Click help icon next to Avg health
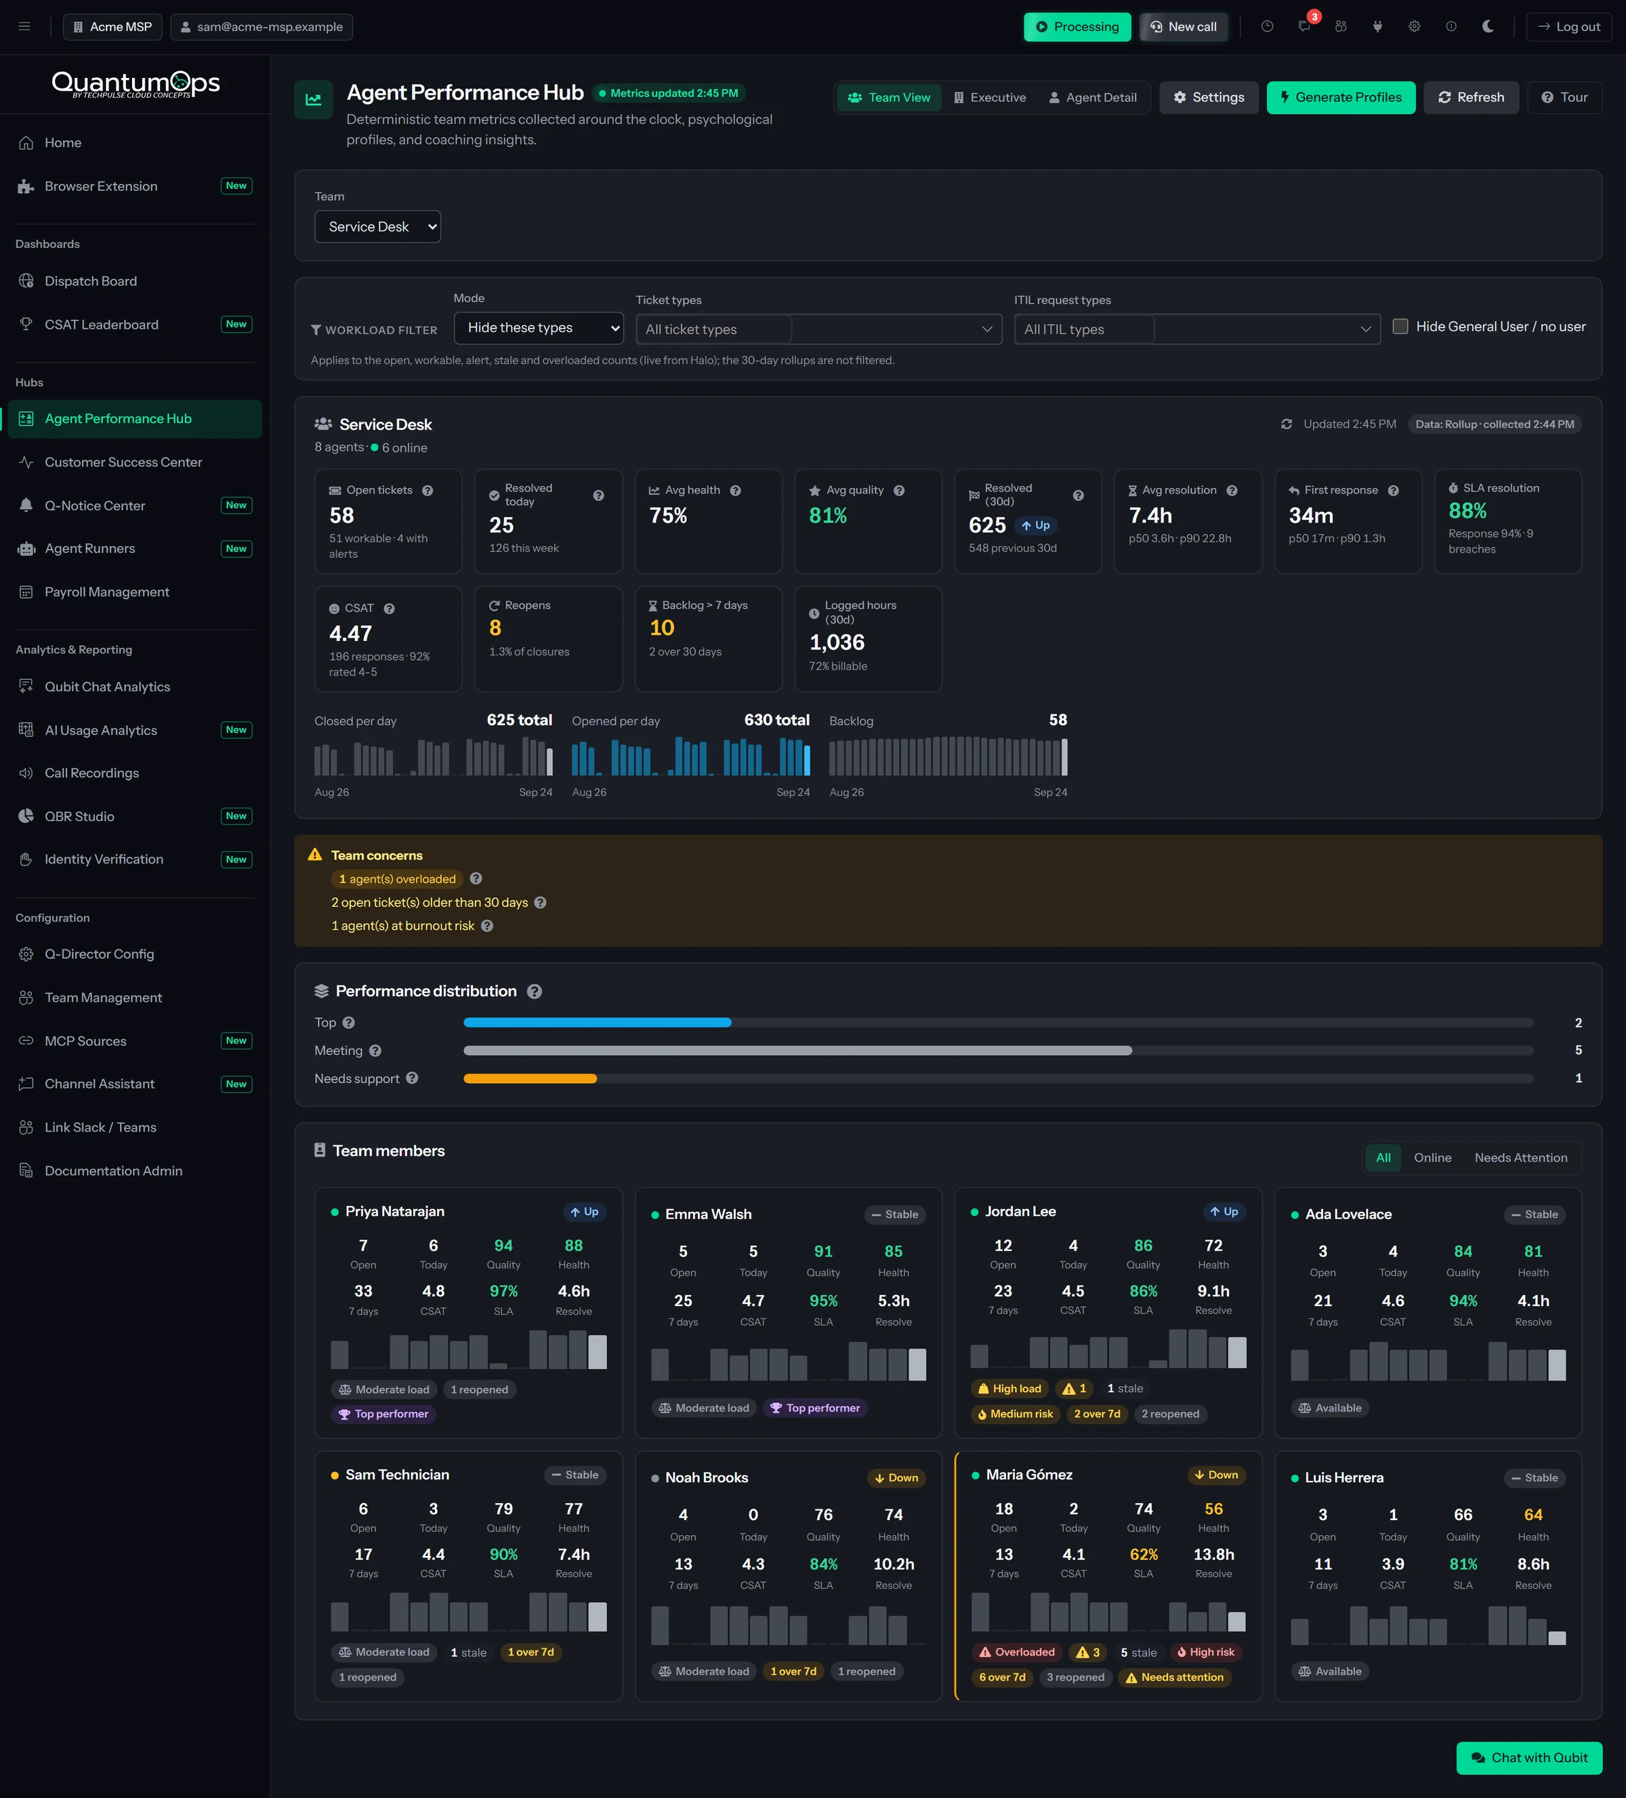1626x1798 pixels. click(736, 491)
